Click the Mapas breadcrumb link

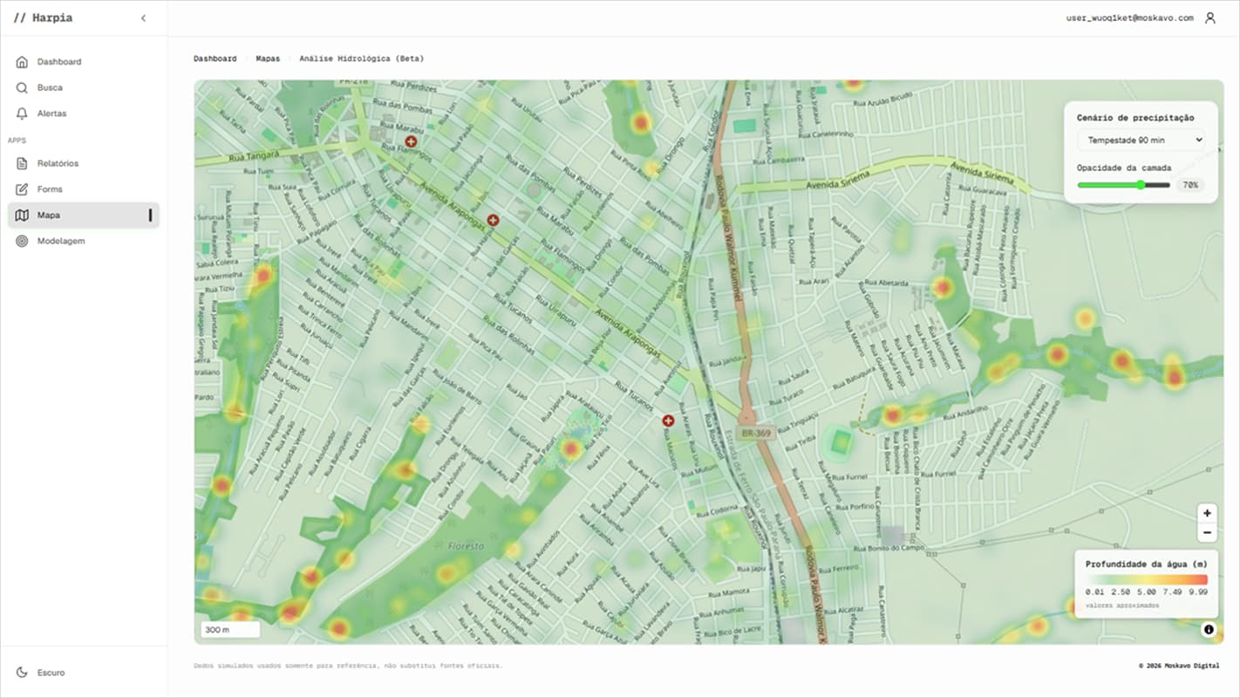click(x=268, y=58)
